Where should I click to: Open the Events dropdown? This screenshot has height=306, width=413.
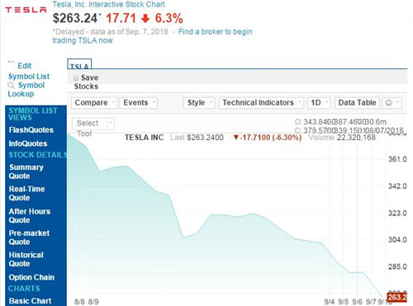click(139, 103)
